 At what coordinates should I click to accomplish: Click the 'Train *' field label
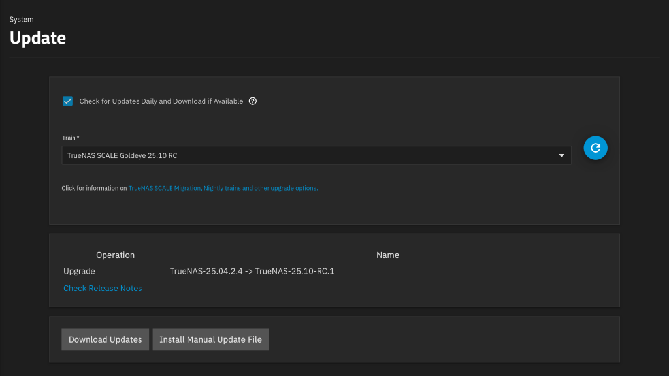coord(71,138)
